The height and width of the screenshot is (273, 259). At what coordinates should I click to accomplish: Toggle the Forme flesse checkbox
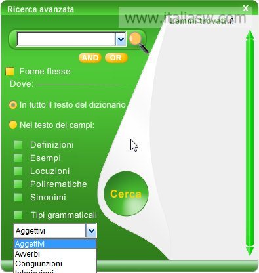coord(10,72)
